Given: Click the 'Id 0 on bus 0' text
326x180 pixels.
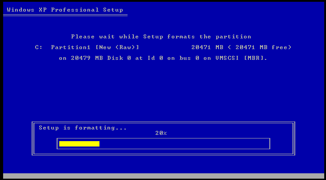Looking at the screenshot, I should [x=173, y=58].
